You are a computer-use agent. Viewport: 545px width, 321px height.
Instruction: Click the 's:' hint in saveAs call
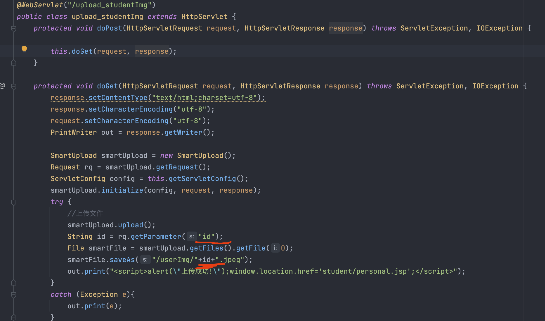145,260
